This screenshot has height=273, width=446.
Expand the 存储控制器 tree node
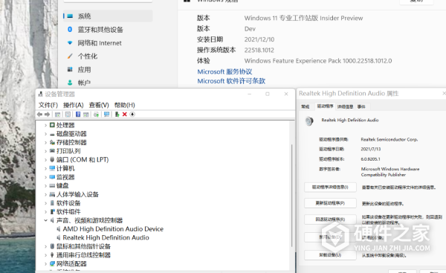pos(45,142)
